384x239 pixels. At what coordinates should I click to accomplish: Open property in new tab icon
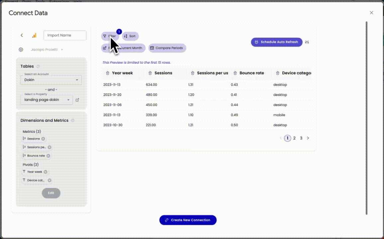click(77, 100)
